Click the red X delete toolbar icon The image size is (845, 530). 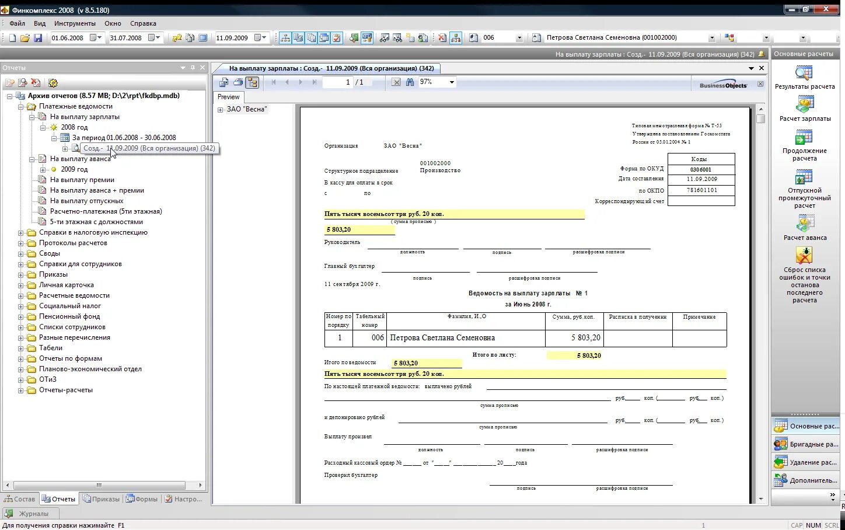tap(442, 38)
